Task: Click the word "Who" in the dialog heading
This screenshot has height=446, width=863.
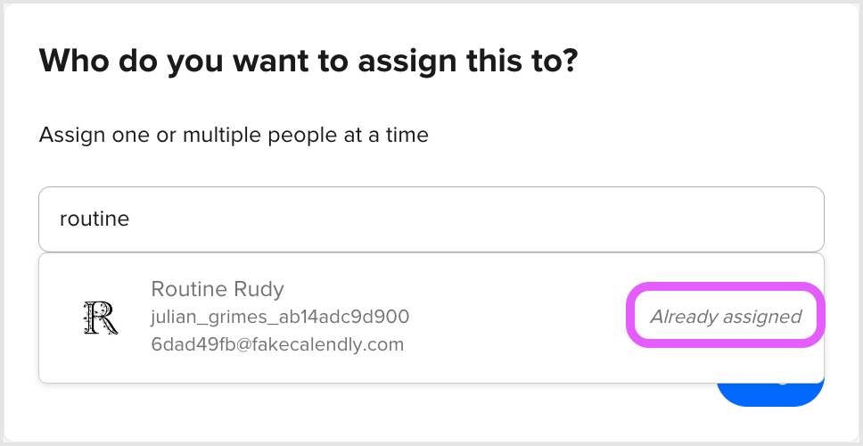Action: click(x=70, y=61)
